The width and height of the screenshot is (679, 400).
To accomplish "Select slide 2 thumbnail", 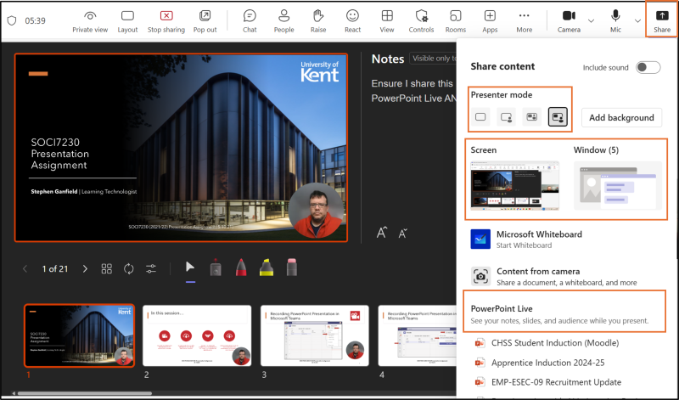I will [197, 335].
